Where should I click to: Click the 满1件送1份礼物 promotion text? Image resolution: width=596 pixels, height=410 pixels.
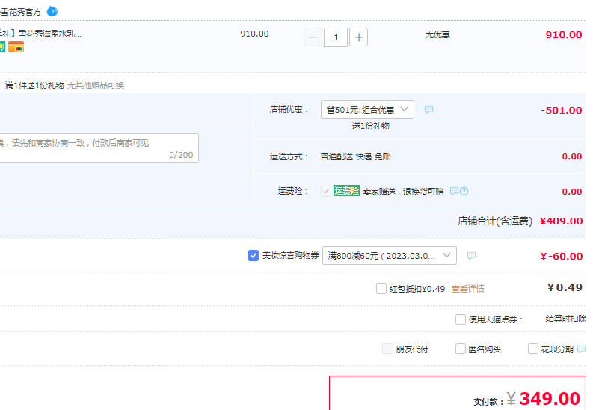tap(34, 85)
